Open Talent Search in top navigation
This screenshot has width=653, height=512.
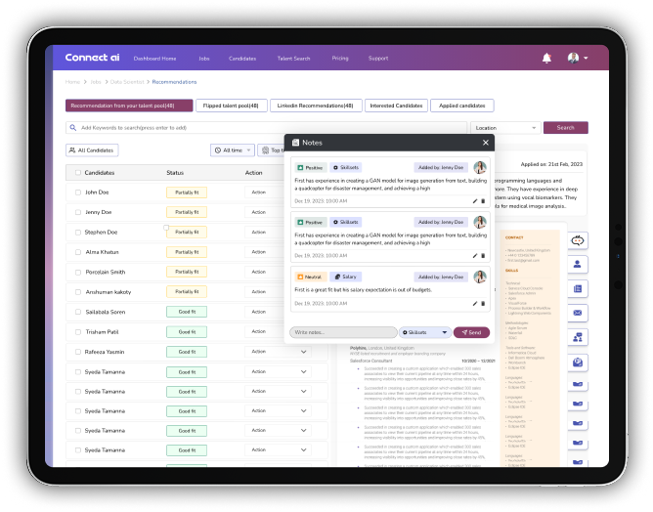point(293,59)
